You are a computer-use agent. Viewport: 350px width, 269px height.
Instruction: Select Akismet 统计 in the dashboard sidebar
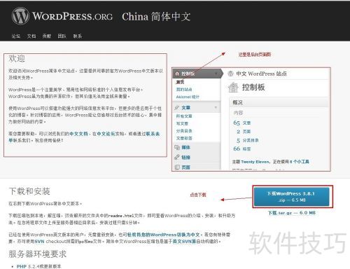click(188, 97)
